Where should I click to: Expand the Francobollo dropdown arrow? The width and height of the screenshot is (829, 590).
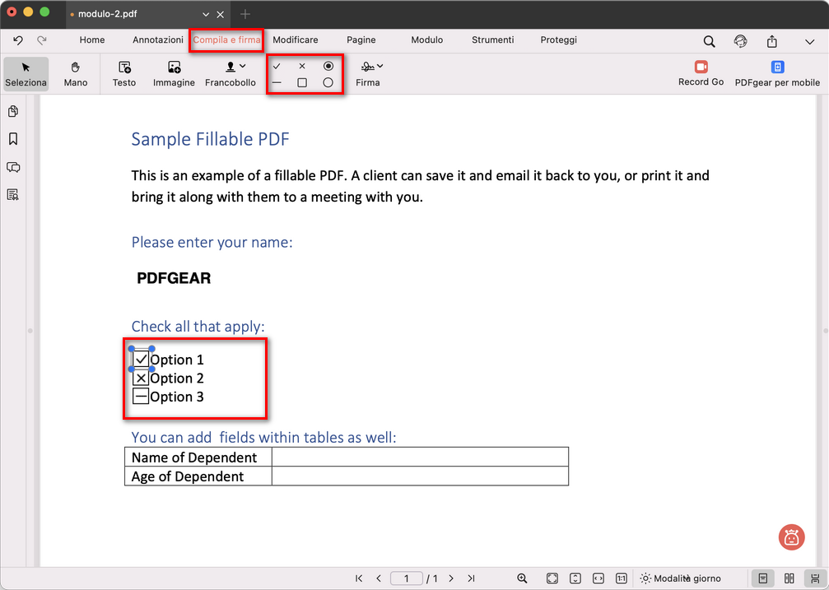pos(243,66)
